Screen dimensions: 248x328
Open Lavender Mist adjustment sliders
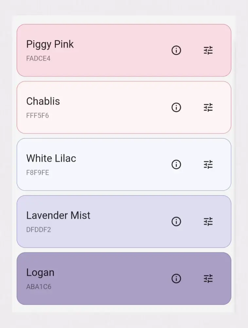click(x=208, y=221)
